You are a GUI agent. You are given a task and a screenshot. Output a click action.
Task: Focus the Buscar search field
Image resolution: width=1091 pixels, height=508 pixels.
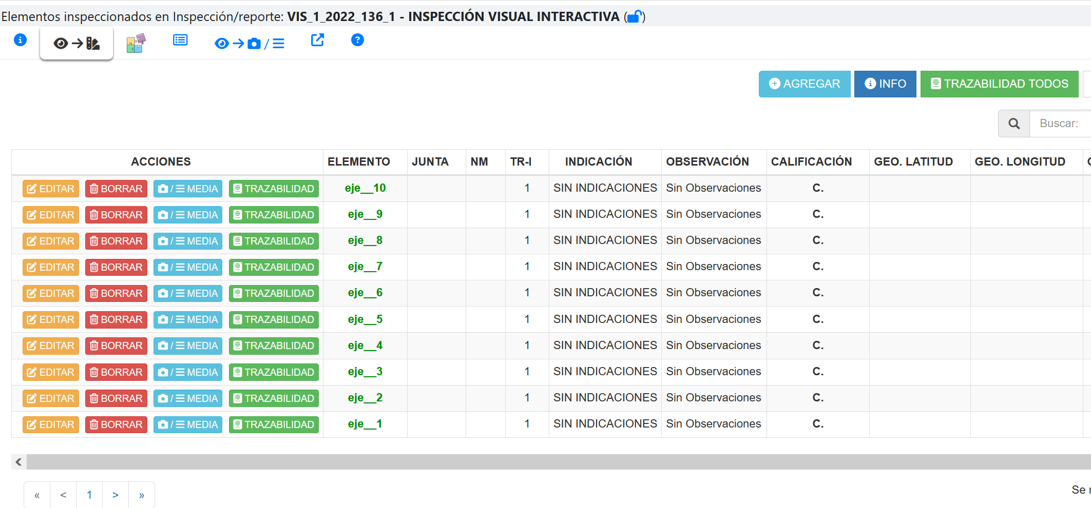(x=1060, y=124)
